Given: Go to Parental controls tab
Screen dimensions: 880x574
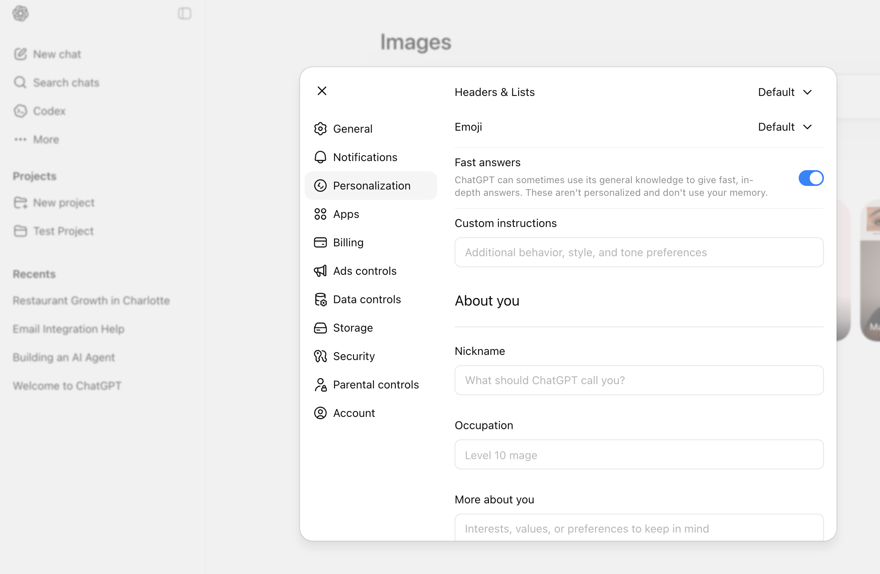Looking at the screenshot, I should pyautogui.click(x=371, y=385).
